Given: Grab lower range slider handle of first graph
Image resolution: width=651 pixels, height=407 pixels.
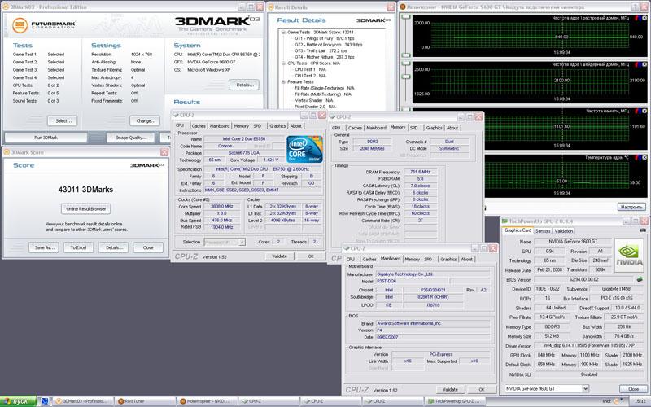Looking at the screenshot, I should 405,55.
